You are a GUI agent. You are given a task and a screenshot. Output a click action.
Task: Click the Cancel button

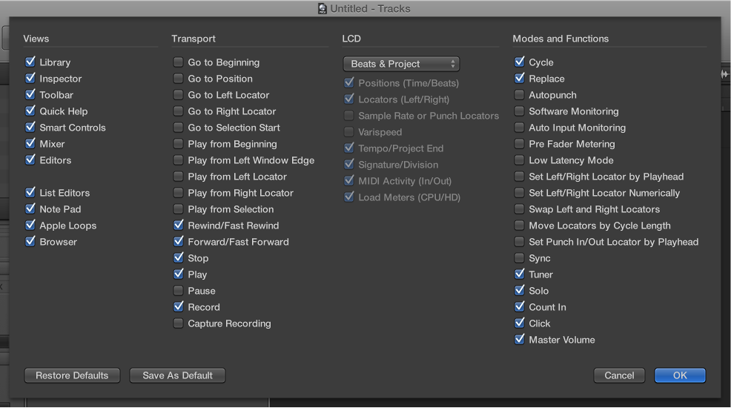click(x=619, y=375)
